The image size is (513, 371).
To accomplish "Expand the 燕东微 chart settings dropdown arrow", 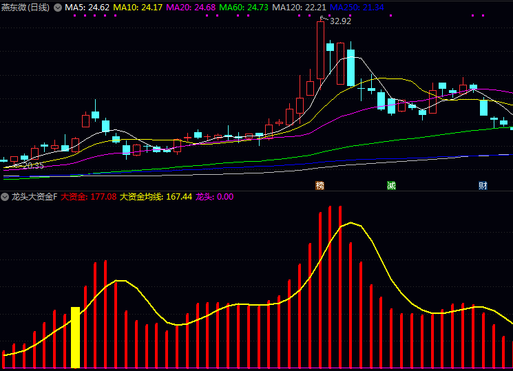I will pos(57,8).
